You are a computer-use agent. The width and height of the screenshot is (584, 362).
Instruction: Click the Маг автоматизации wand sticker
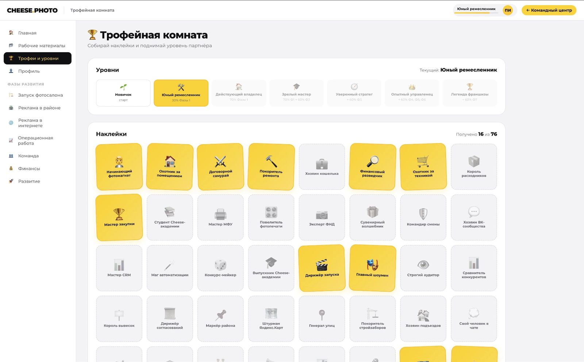170,268
